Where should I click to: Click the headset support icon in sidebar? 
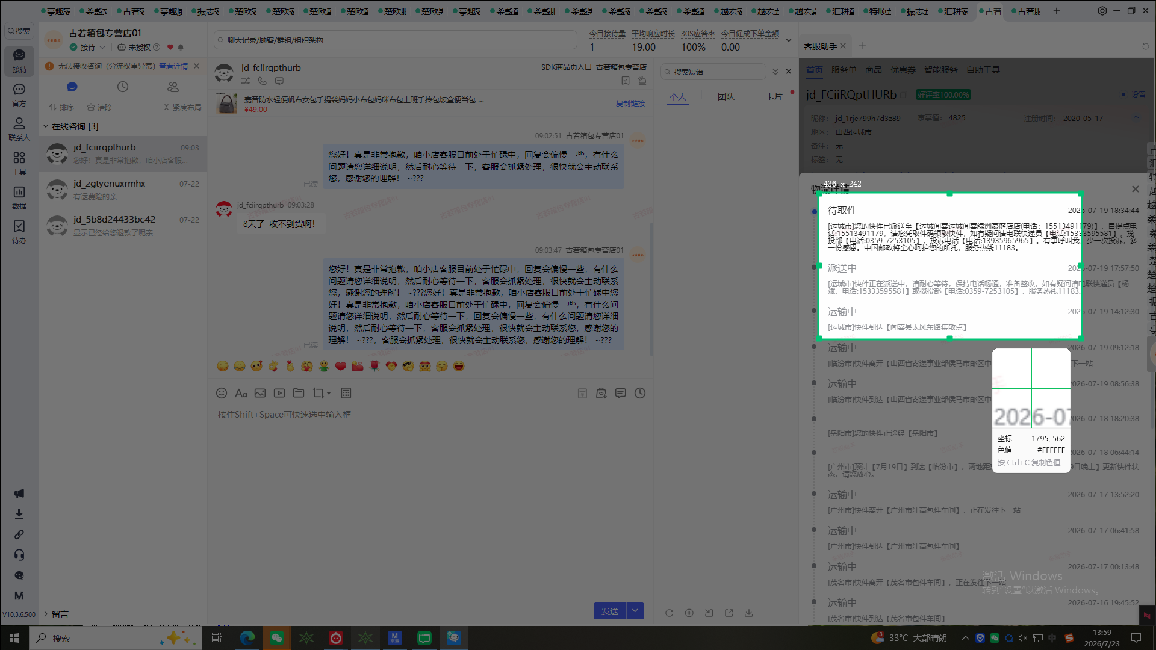(x=19, y=555)
